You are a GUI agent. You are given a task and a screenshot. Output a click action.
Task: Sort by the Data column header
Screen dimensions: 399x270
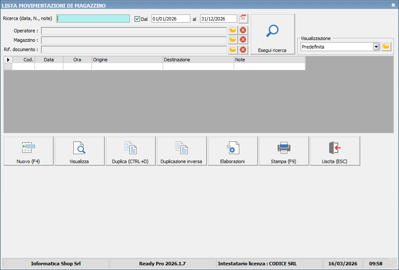click(x=49, y=60)
